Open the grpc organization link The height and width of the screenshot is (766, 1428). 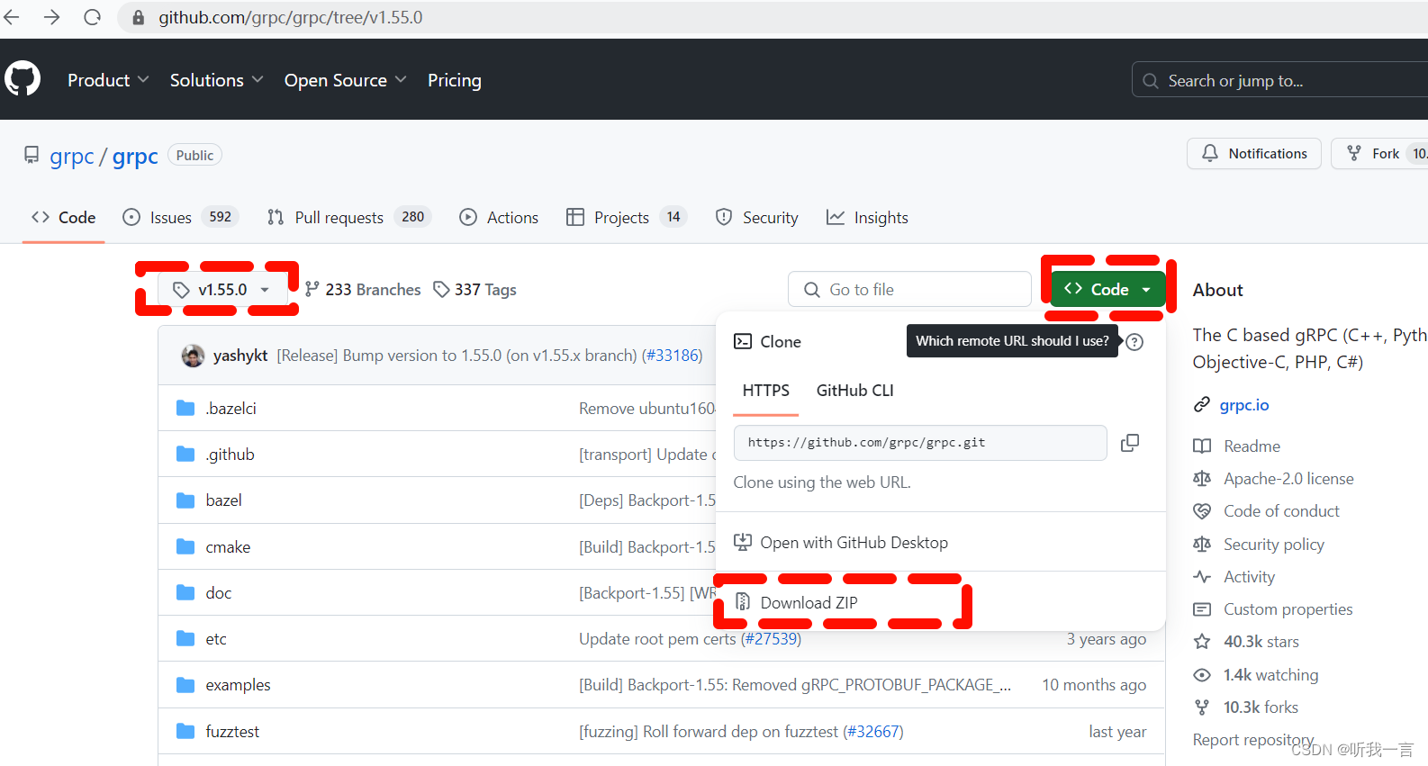click(x=72, y=156)
